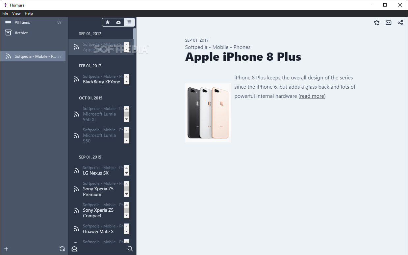Open the BlackBerry KEYone list entry
408x255 pixels.
101,79
